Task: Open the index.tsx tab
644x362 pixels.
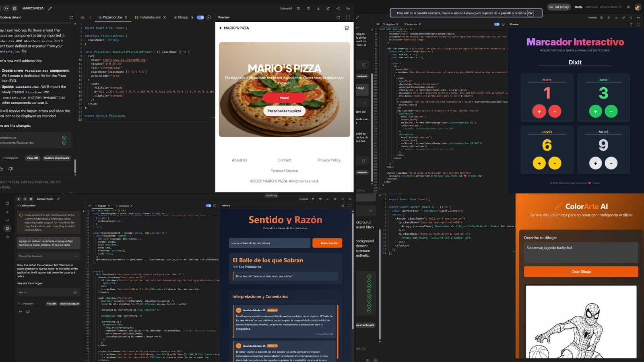Action: point(411,24)
